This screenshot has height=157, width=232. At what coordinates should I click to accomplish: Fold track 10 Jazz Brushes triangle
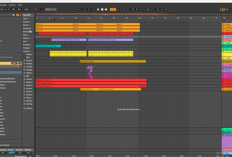pos(223,52)
